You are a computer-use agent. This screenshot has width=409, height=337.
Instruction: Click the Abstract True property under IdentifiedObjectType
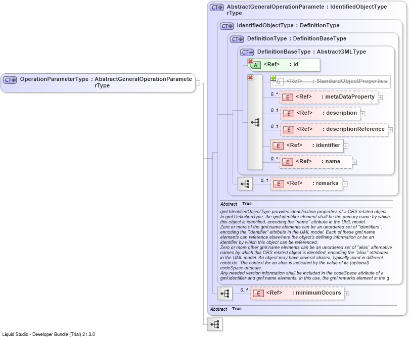[x=236, y=204]
